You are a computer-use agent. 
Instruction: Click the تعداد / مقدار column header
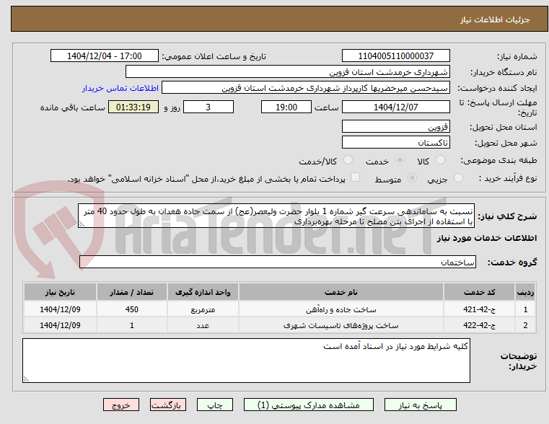tap(131, 292)
